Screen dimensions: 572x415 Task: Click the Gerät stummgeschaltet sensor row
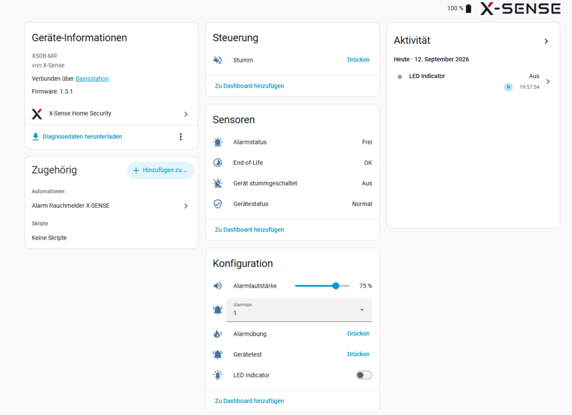[293, 183]
